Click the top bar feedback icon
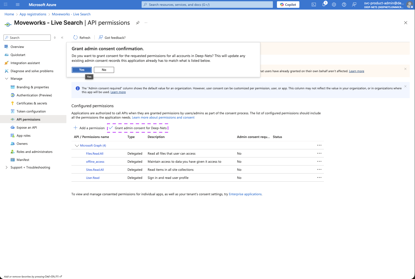 354,5
